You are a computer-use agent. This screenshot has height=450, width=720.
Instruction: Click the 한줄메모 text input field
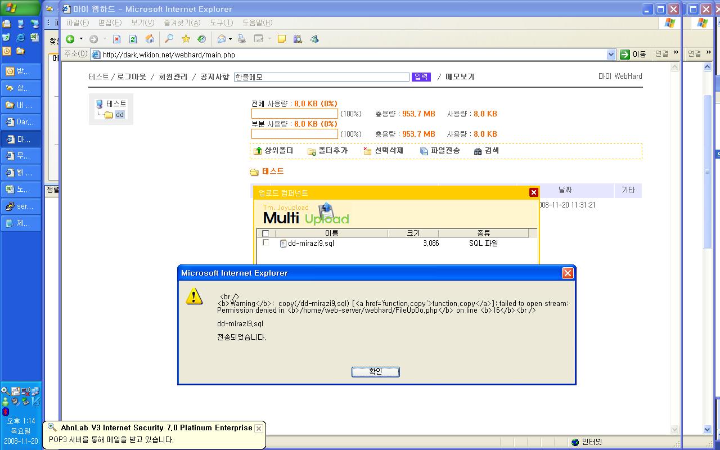coord(321,77)
